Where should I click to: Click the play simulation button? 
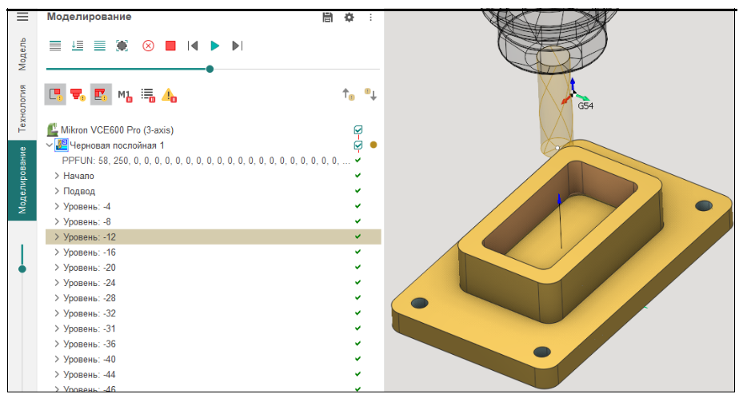[214, 46]
